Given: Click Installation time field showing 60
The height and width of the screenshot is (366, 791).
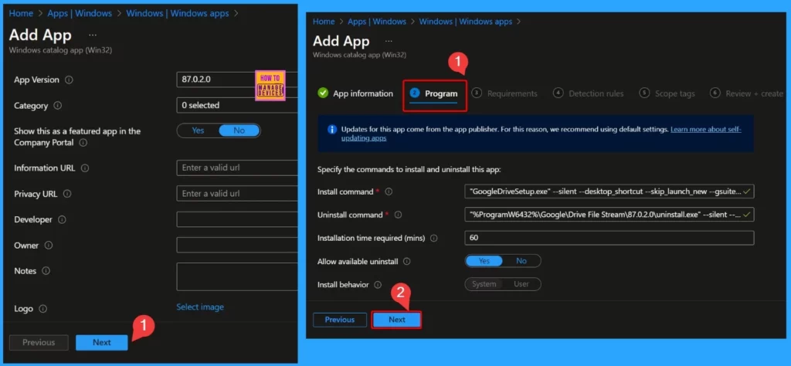Looking at the screenshot, I should (609, 238).
